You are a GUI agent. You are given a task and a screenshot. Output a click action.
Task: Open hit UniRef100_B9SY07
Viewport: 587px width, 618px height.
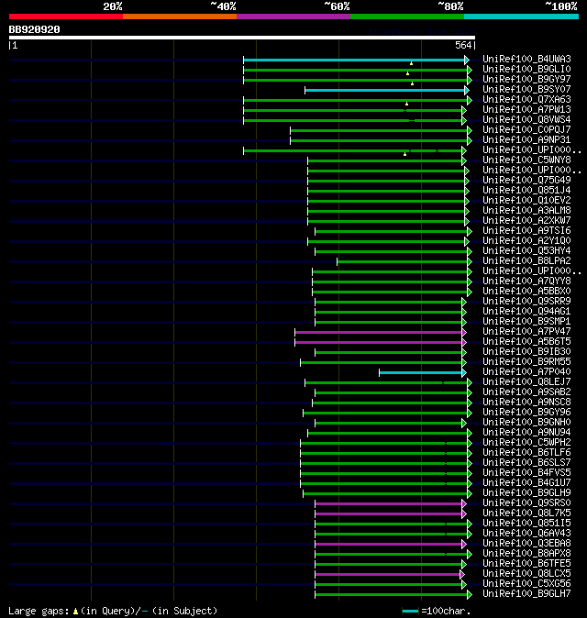pos(526,90)
